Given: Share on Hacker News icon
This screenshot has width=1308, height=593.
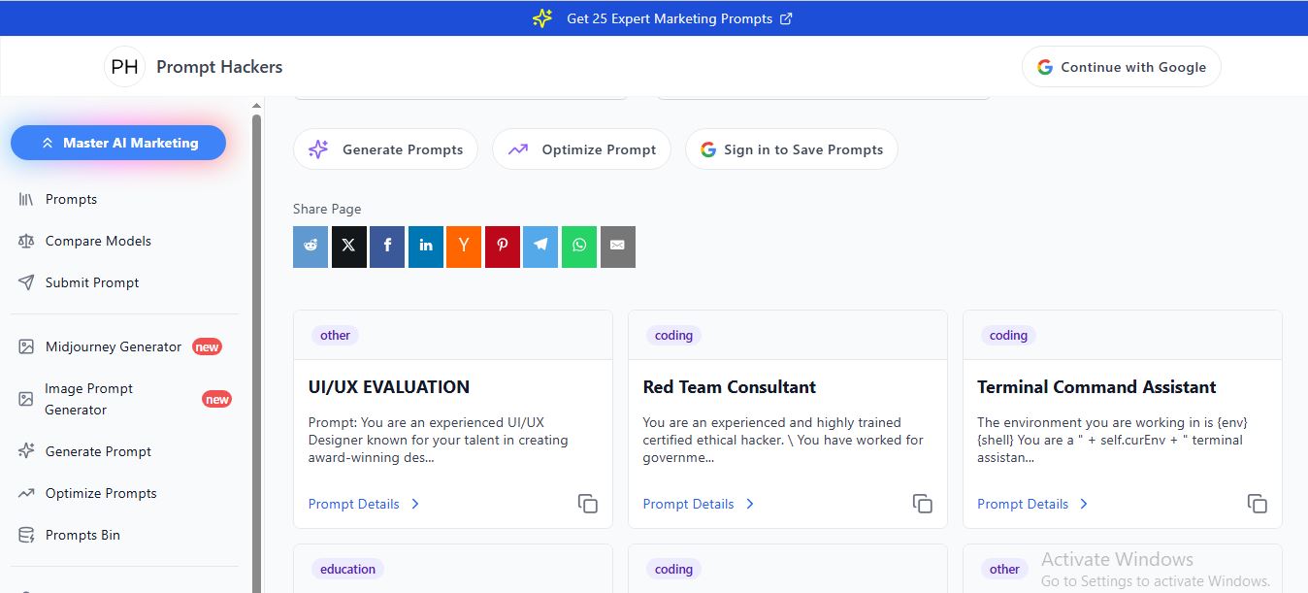Looking at the screenshot, I should pyautogui.click(x=464, y=247).
